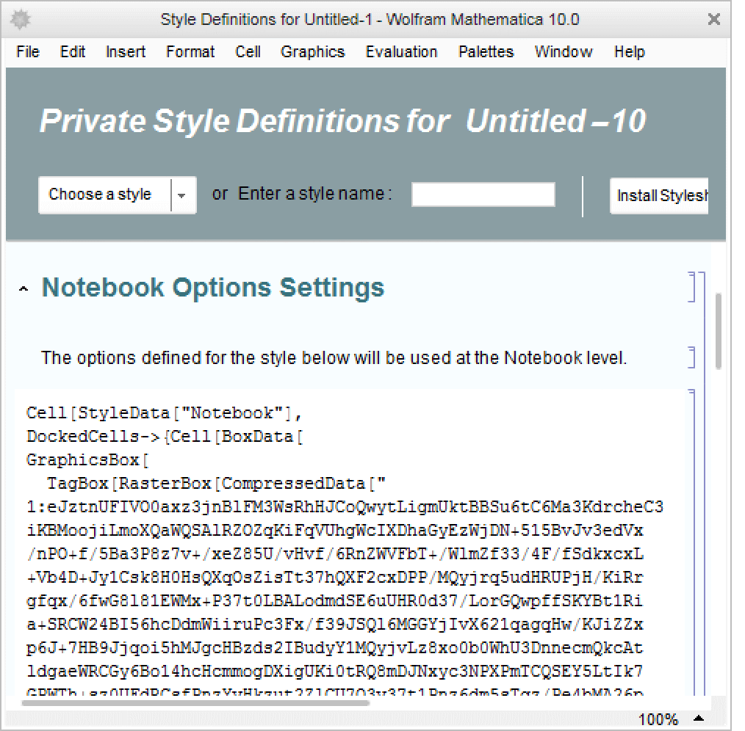745x731 pixels.
Task: Open the magnification popup arrow beside 100%
Action: point(699,719)
